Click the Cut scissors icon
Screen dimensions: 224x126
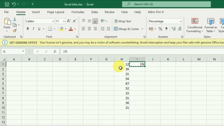[x=15, y=20]
